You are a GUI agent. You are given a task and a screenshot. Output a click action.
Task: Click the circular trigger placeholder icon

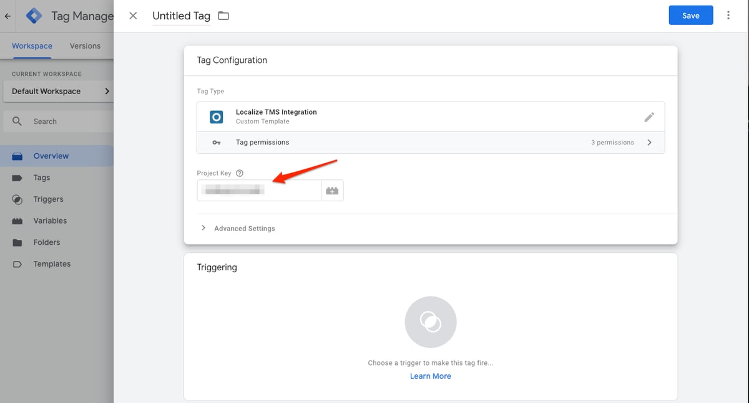tap(431, 322)
